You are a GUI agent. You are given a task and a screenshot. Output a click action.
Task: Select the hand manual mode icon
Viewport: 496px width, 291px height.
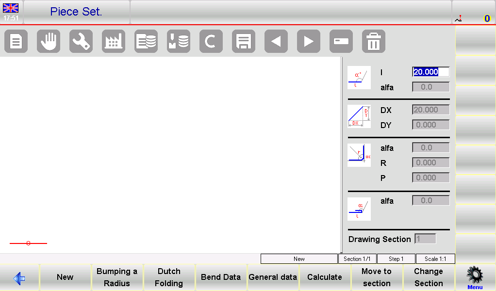point(49,42)
